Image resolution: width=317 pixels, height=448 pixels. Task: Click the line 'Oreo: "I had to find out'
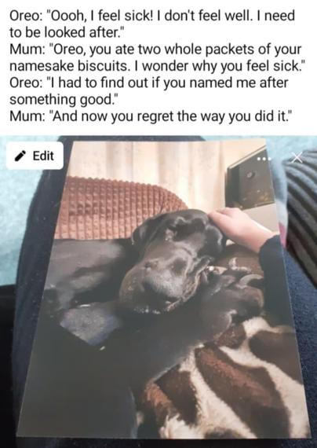tap(148, 83)
